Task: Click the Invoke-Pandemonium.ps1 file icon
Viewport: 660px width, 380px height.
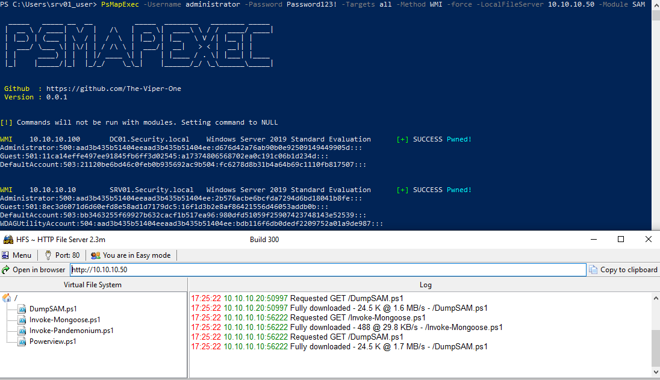Action: (22, 331)
